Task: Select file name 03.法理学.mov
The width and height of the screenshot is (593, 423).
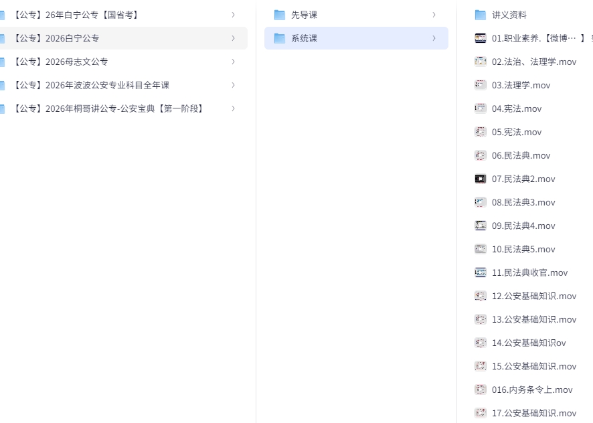Action: pos(521,85)
